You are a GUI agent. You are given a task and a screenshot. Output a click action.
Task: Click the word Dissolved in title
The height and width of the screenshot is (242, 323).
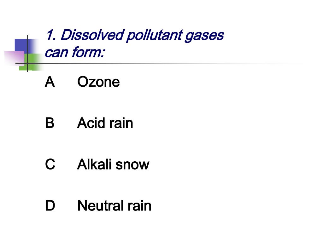pos(92,35)
